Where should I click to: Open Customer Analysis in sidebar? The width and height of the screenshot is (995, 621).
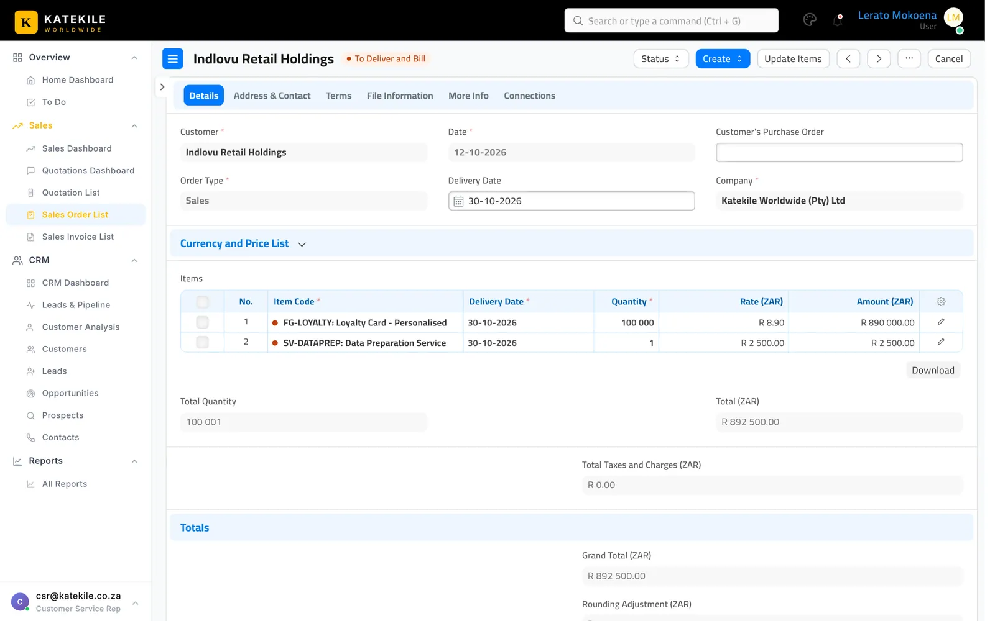pos(81,327)
